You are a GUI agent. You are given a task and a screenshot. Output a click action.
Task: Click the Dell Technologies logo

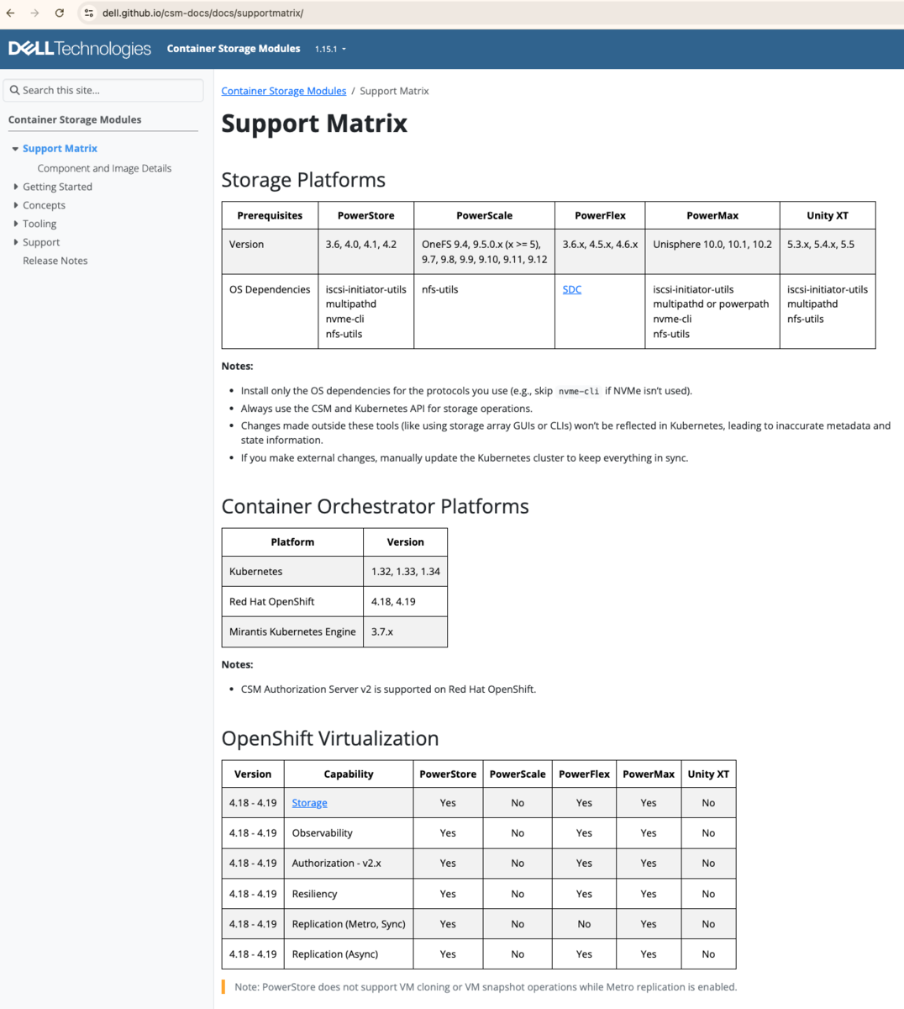(80, 49)
